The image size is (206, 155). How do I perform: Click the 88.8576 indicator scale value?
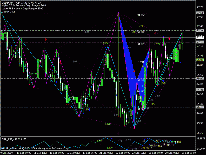coord(201,139)
